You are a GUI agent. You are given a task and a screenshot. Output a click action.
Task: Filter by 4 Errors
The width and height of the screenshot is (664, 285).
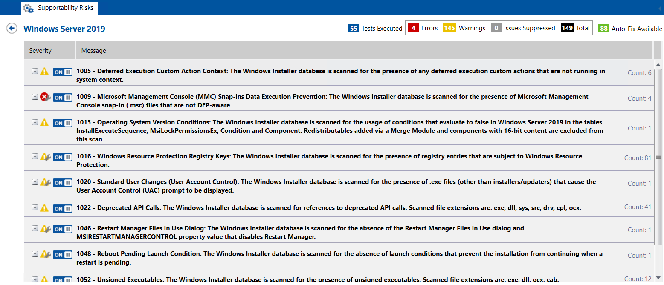click(423, 28)
